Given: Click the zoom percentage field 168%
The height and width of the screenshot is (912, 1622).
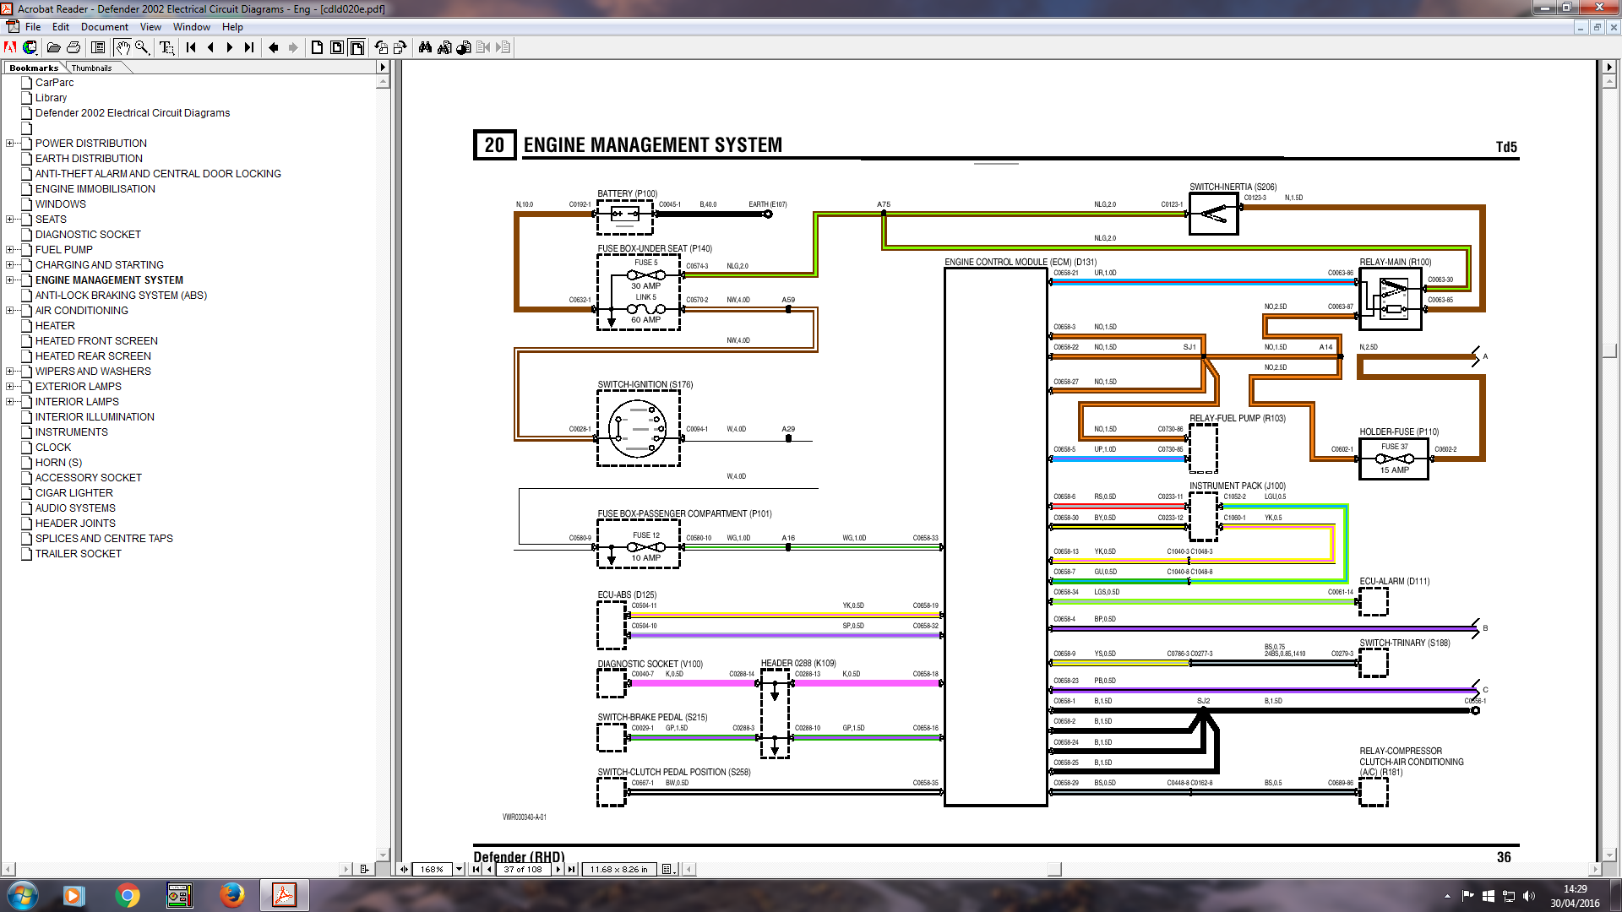Looking at the screenshot, I should point(432,869).
